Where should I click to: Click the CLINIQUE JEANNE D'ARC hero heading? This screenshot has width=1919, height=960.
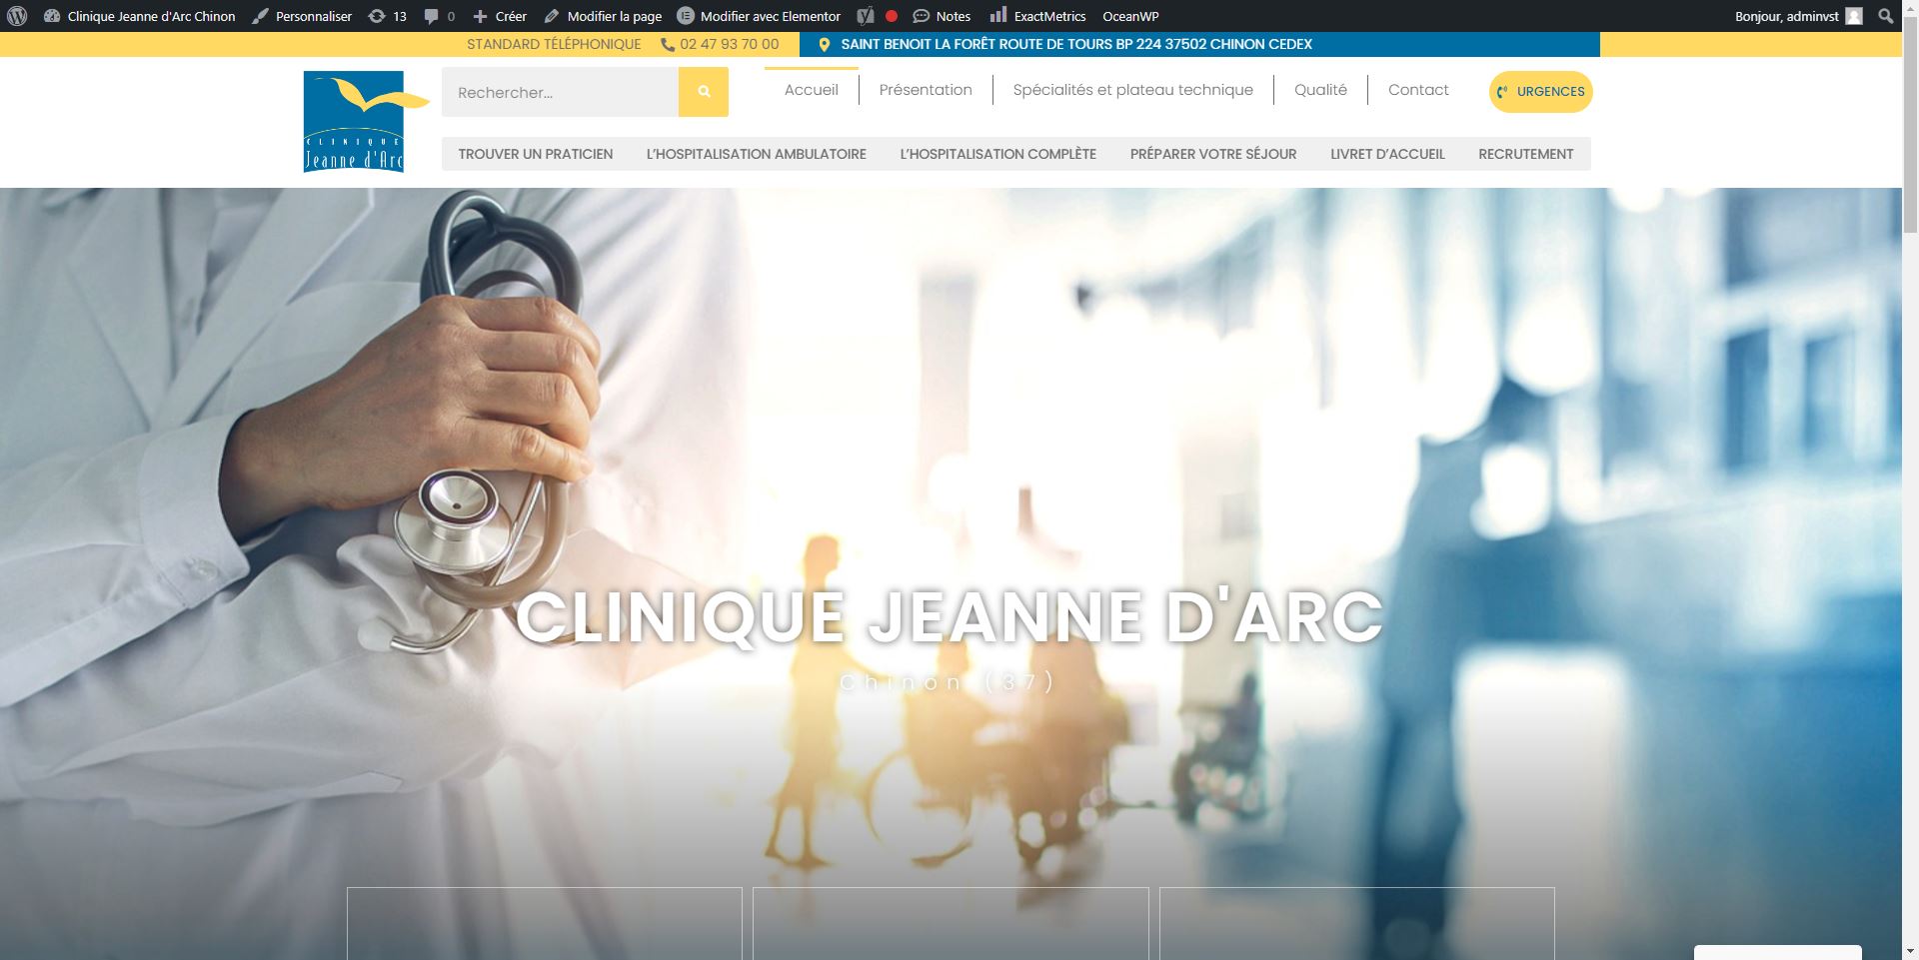pyautogui.click(x=950, y=617)
